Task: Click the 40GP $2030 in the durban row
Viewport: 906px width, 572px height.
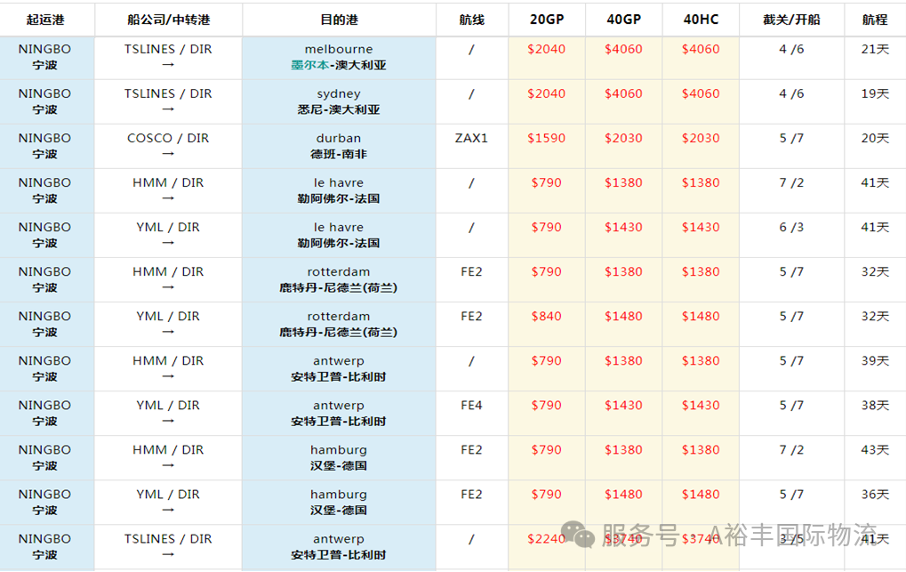Action: [x=623, y=138]
